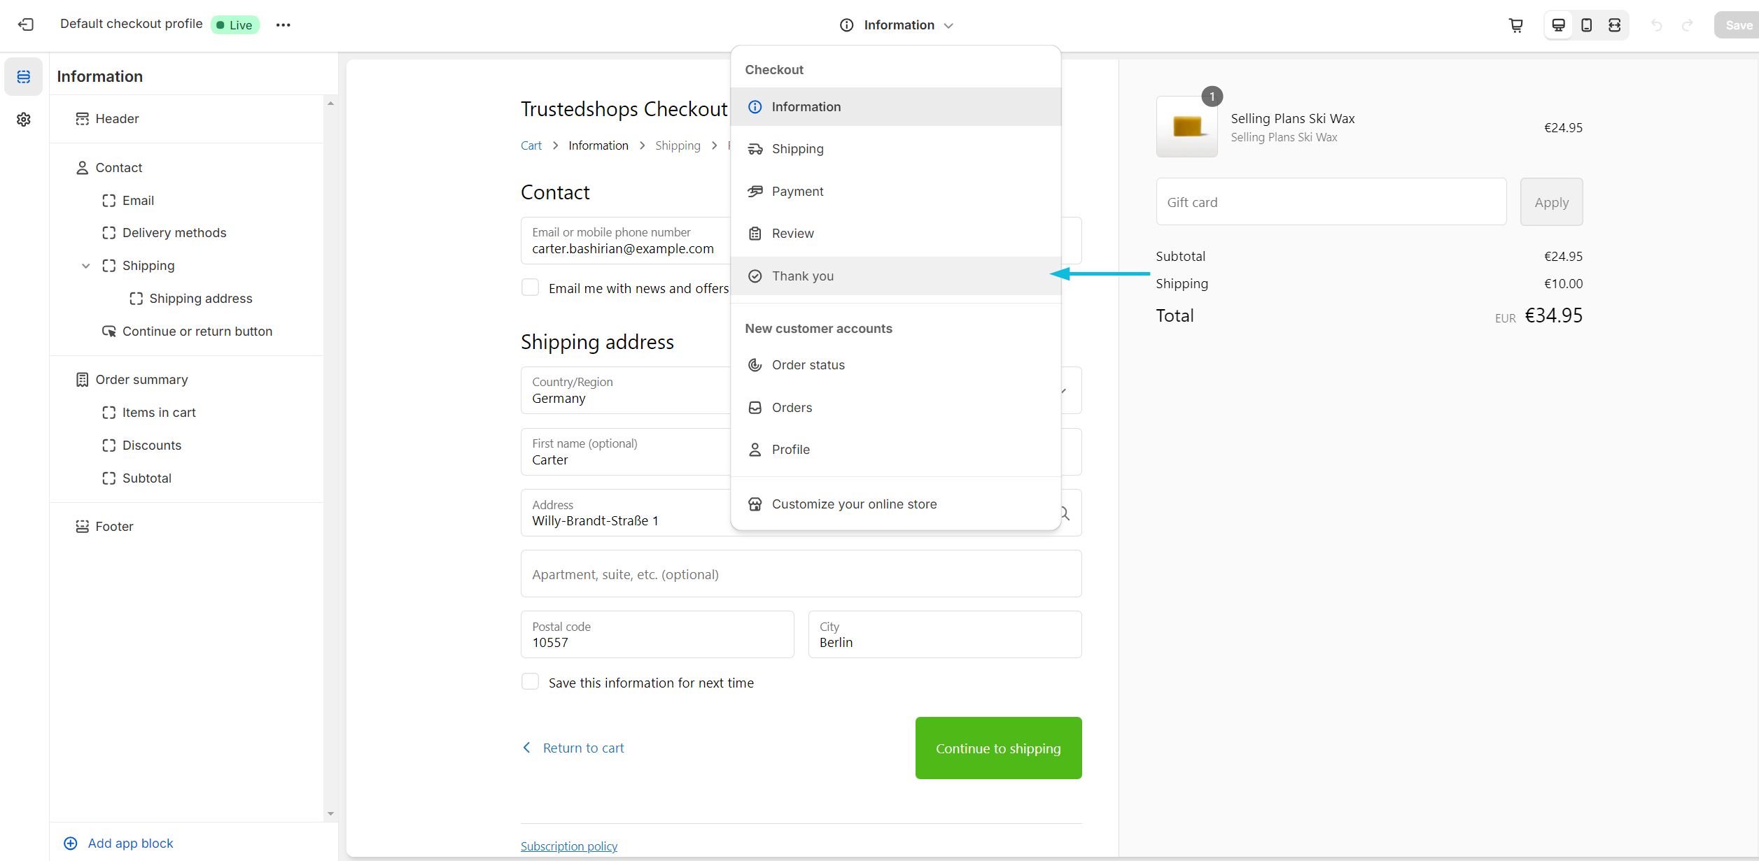Switch to mobile preview view

[1587, 25]
